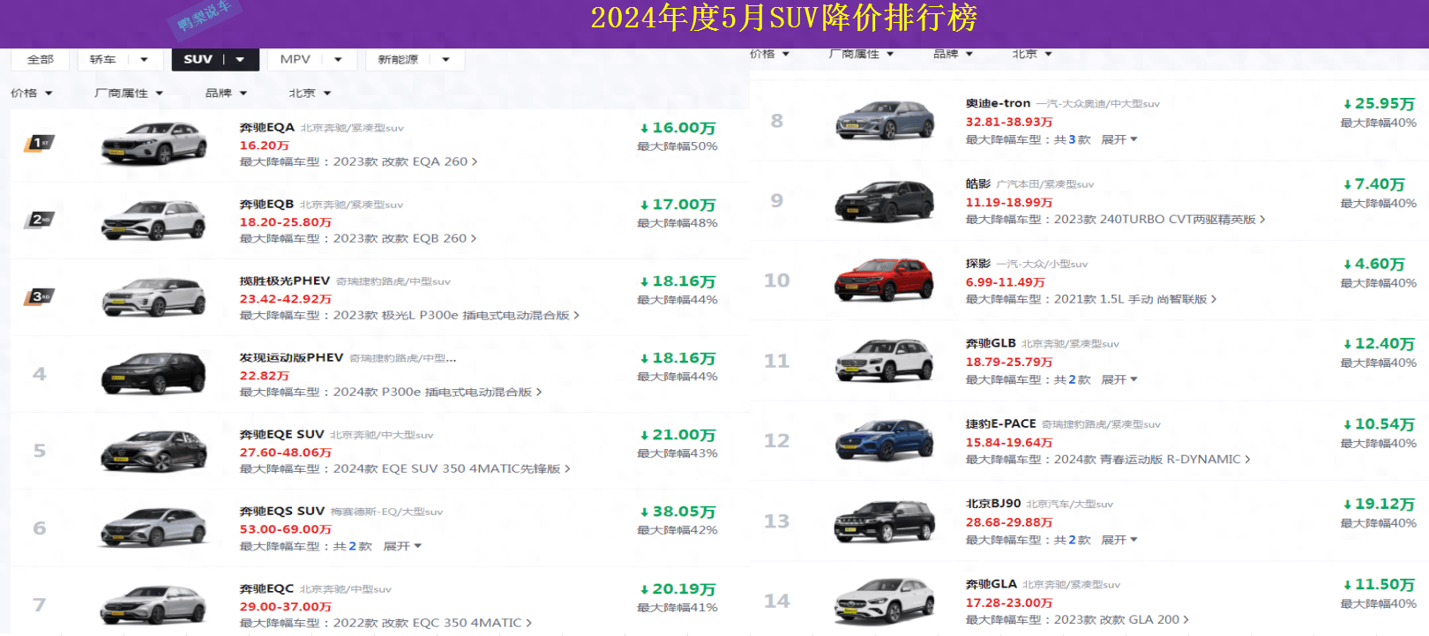This screenshot has height=636, width=1429.
Task: Open the left 北京 city dropdown
Action: click(310, 93)
